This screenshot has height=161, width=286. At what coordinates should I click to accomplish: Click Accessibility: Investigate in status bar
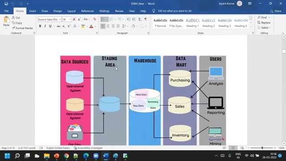coord(88,148)
